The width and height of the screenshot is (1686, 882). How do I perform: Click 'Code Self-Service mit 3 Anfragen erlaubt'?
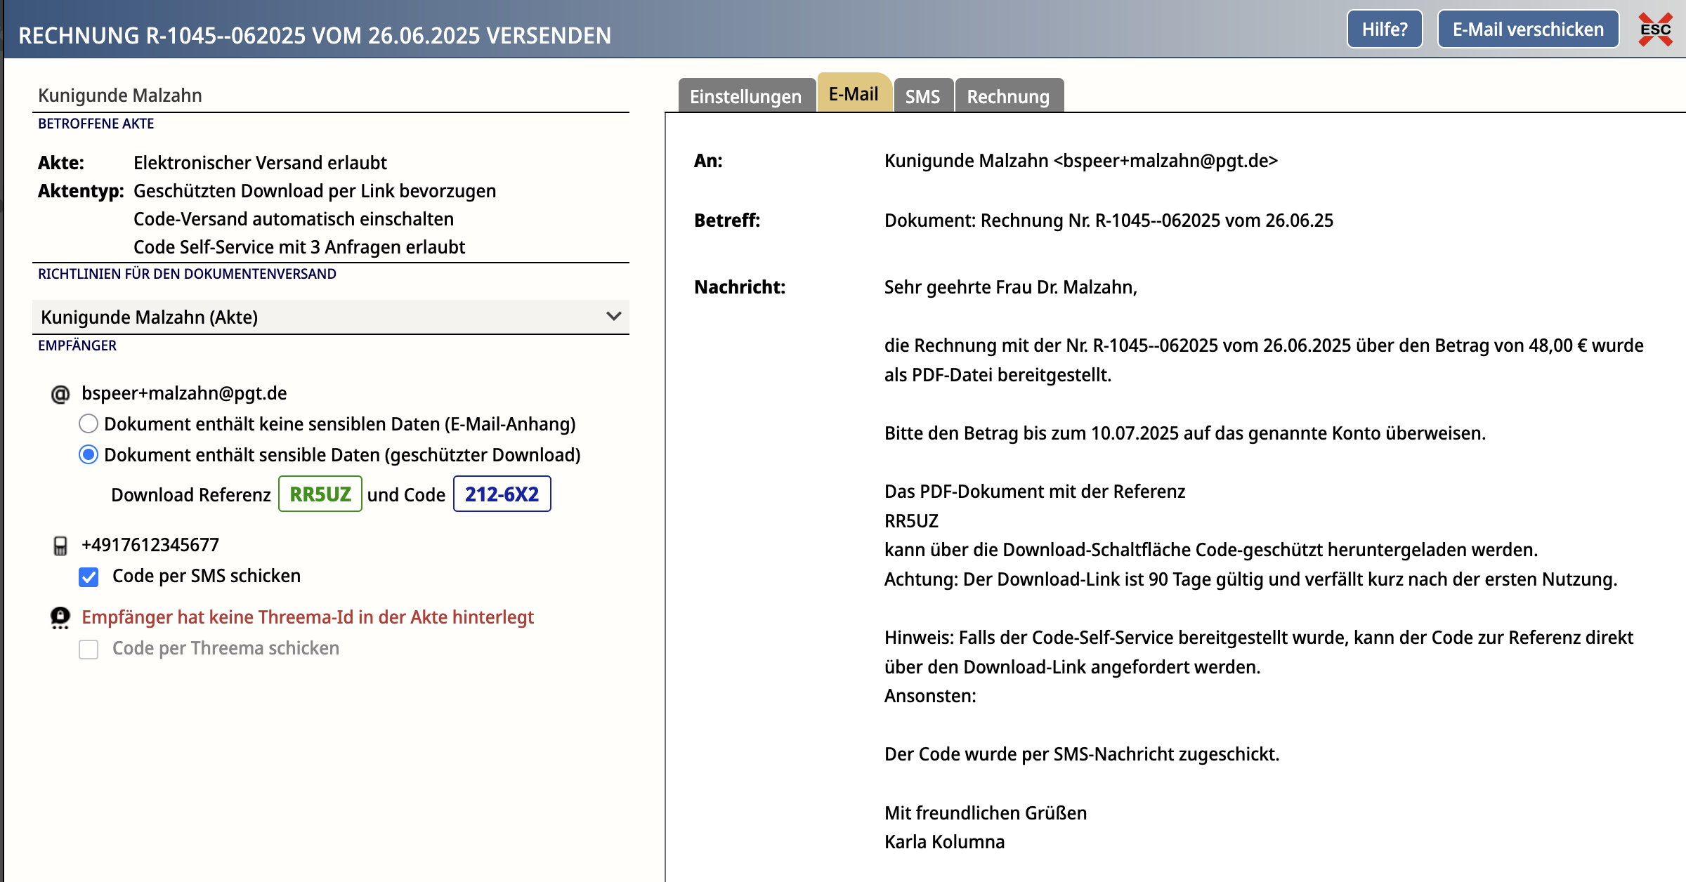point(299,247)
